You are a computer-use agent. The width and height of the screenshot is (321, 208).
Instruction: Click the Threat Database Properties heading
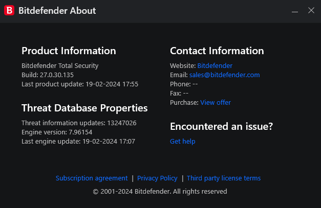click(x=84, y=108)
